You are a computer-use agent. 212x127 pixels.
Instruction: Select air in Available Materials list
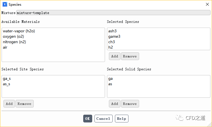(x=5, y=47)
